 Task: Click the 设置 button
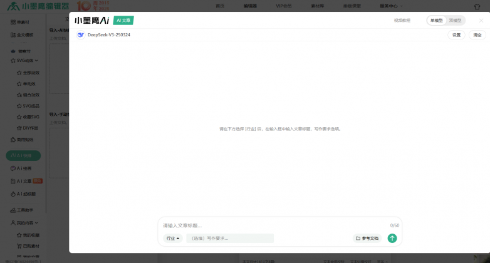tap(456, 35)
